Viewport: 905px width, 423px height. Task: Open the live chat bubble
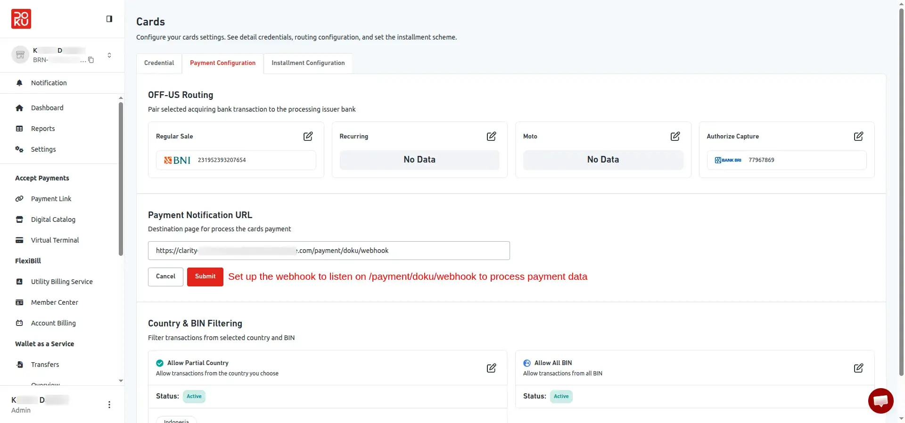[x=880, y=401]
